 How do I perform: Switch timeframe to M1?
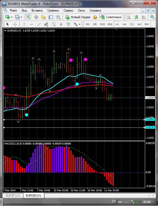[x=87, y=24]
